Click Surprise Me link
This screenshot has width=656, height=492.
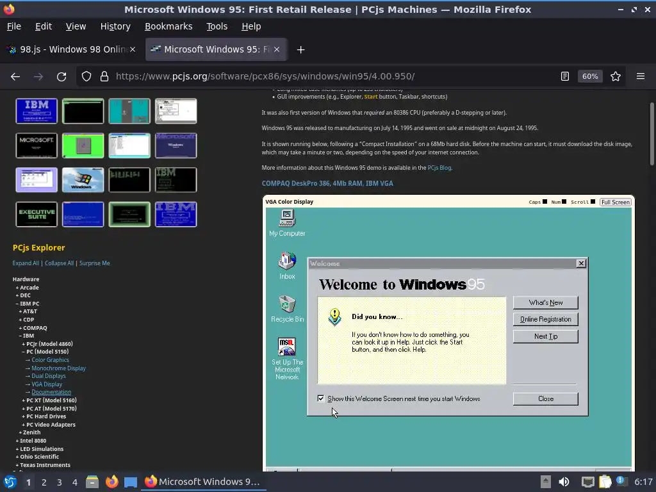95,263
